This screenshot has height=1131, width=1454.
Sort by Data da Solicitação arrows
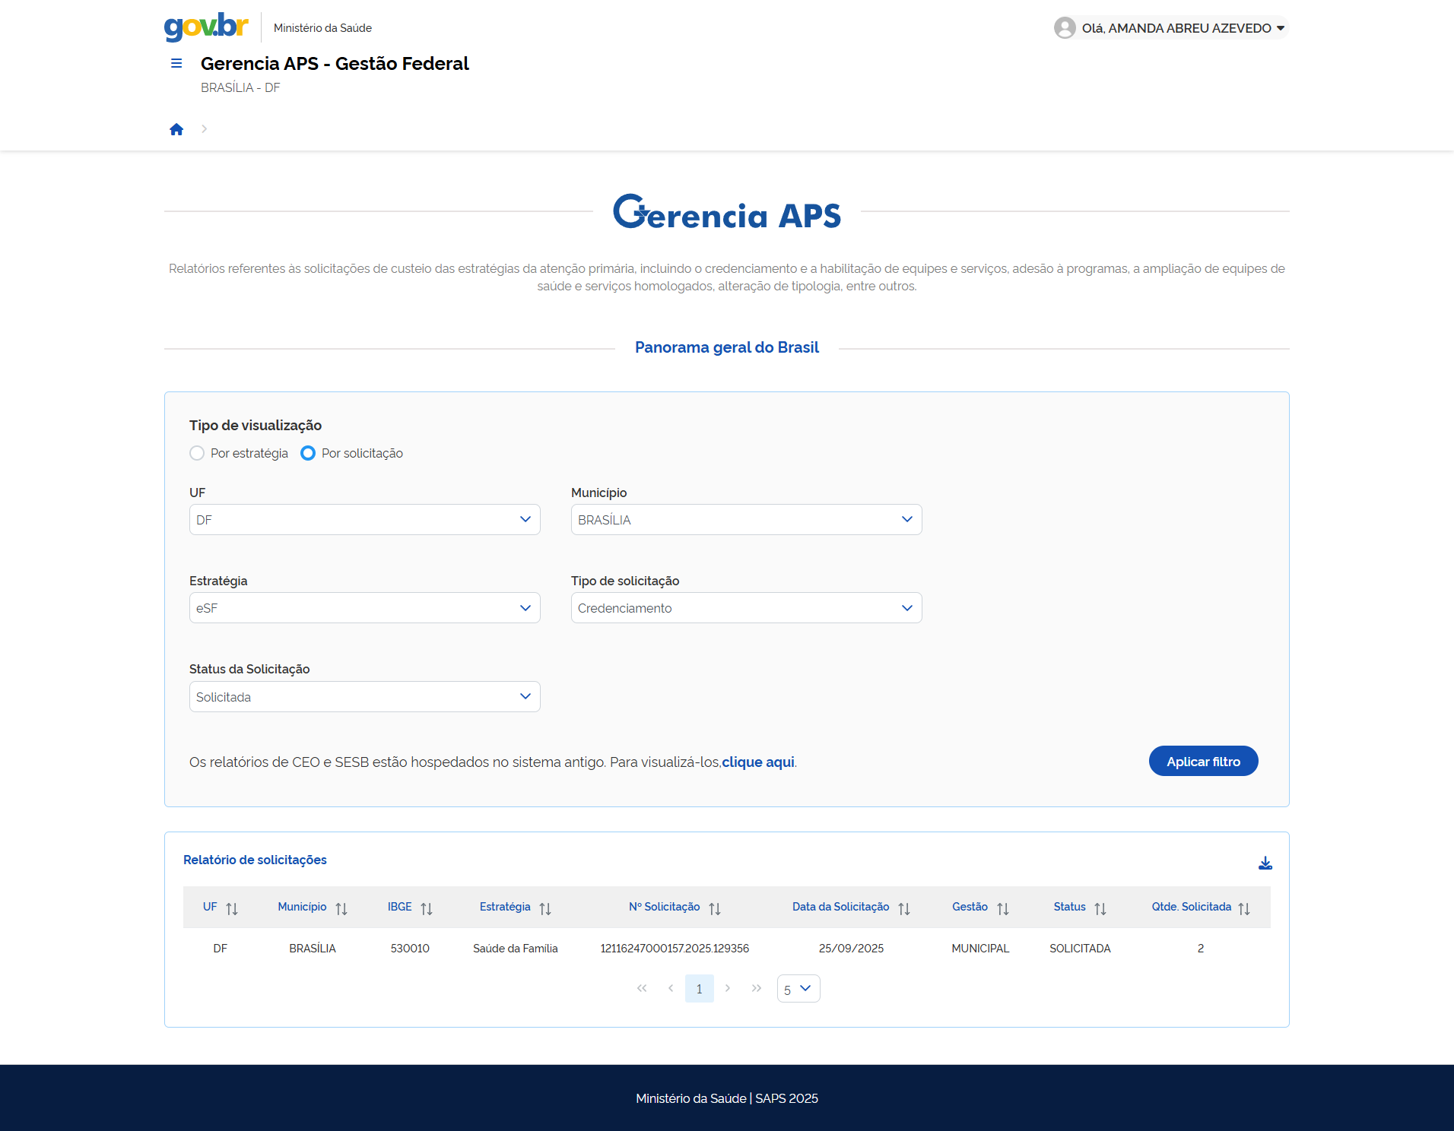(x=903, y=908)
